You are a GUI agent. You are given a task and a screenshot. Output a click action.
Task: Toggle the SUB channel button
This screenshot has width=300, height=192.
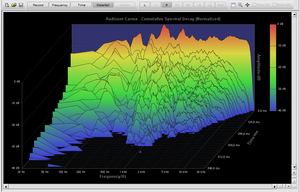(x=220, y=5)
